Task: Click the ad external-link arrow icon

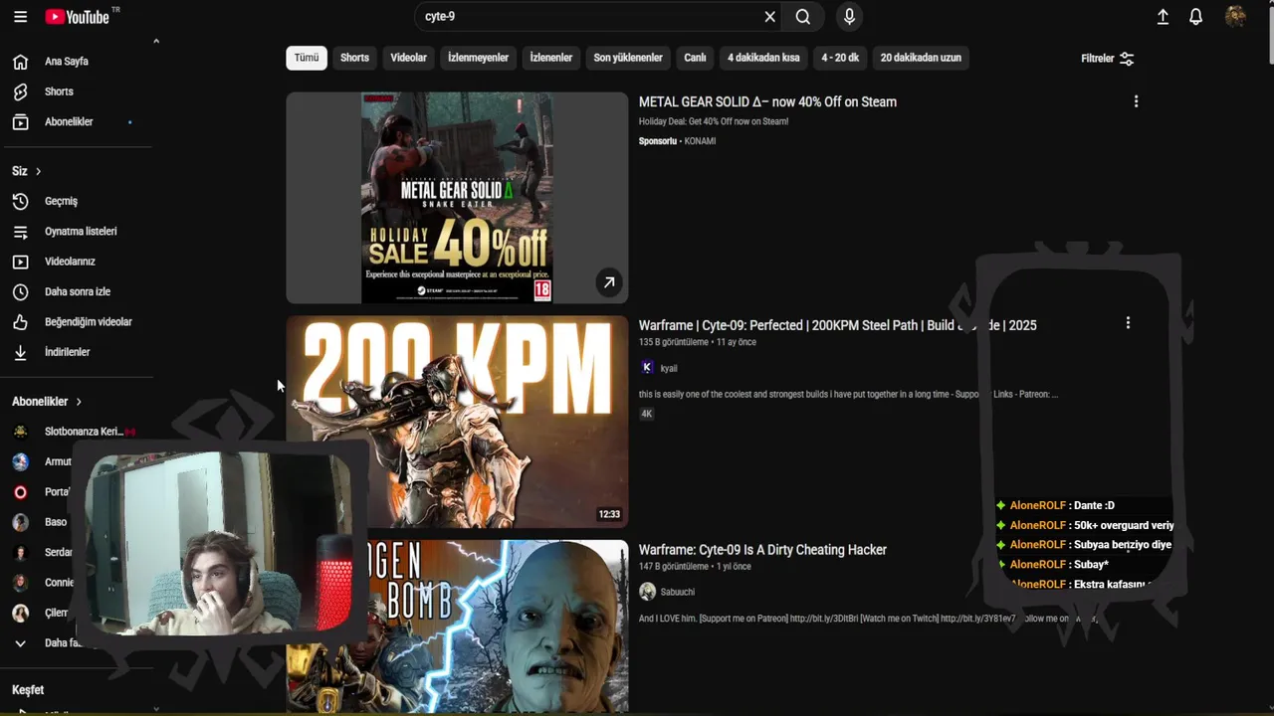Action: 608,282
